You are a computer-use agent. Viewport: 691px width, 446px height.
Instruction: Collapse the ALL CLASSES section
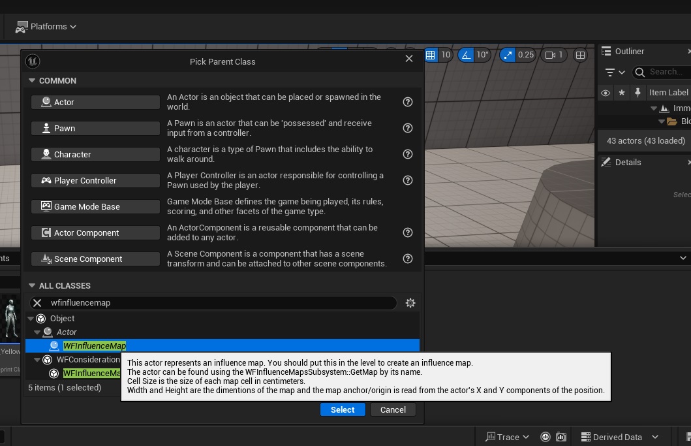click(31, 286)
